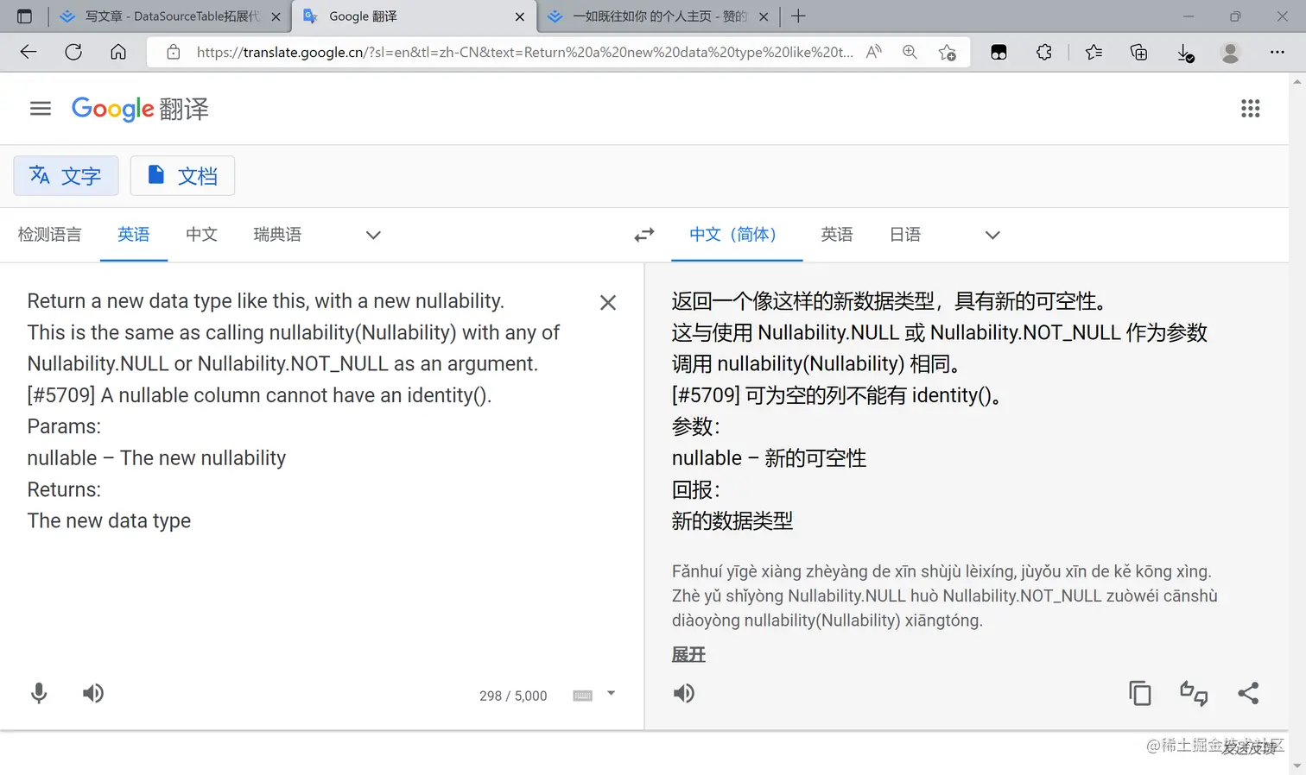Clear the source text
The height and width of the screenshot is (775, 1306).
click(x=608, y=302)
